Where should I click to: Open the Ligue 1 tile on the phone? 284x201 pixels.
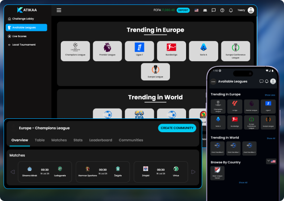268,107
